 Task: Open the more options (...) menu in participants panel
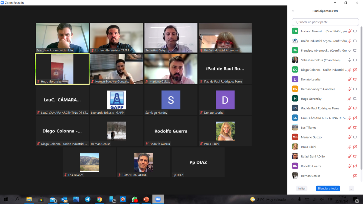pyautogui.click(x=351, y=188)
